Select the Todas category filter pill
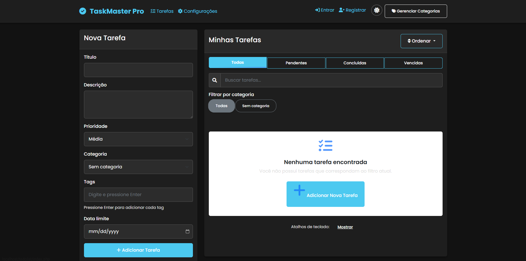Viewport: 526px width, 261px height. pyautogui.click(x=221, y=106)
